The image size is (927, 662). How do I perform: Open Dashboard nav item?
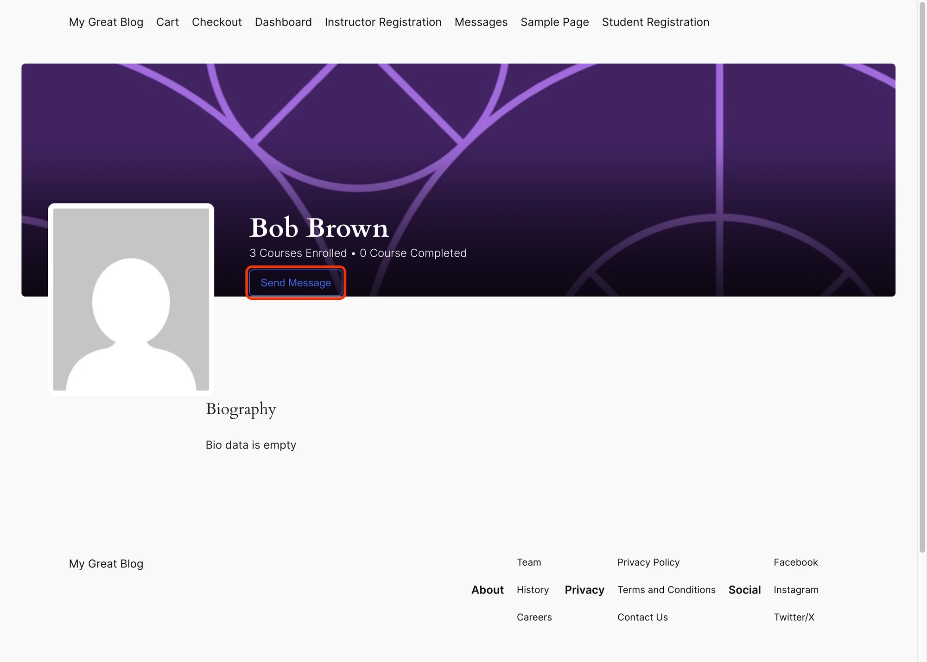[x=283, y=22]
